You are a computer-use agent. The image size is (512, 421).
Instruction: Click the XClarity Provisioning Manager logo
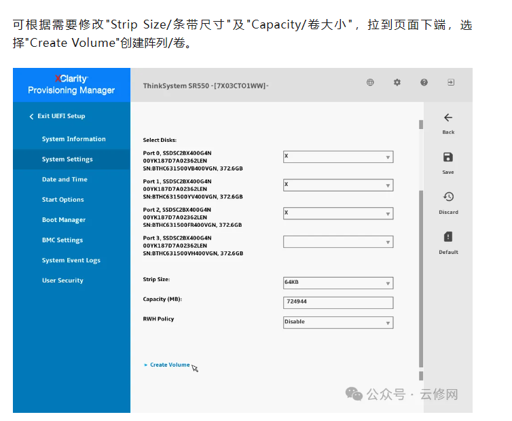pos(71,84)
